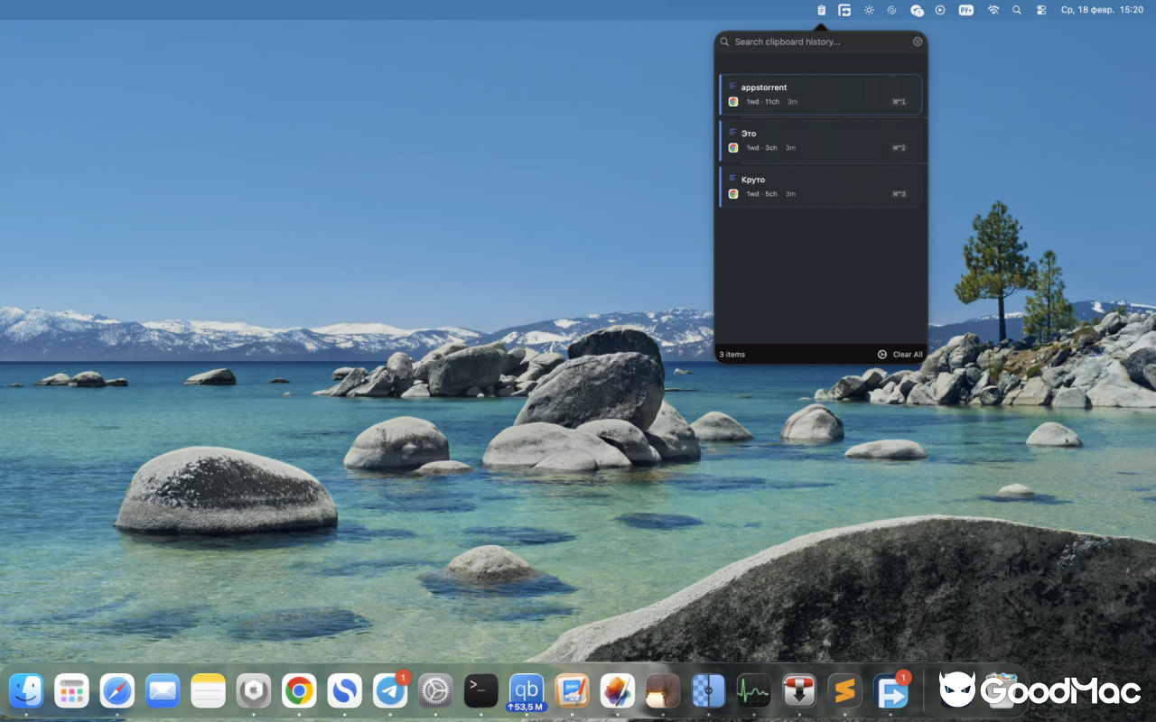The height and width of the screenshot is (722, 1156).
Task: Click the ⌘^1 shortcut badge on appstorrent
Action: click(899, 101)
